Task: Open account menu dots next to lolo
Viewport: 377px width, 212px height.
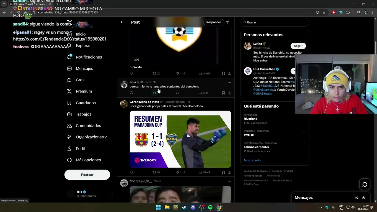Action: coord(111,194)
